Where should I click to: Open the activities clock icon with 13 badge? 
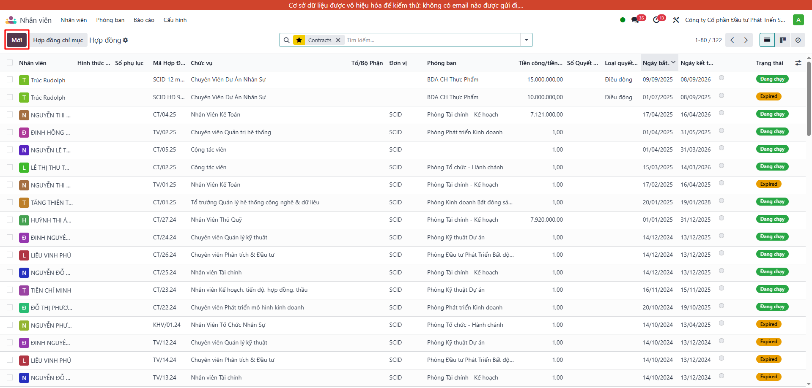(656, 20)
